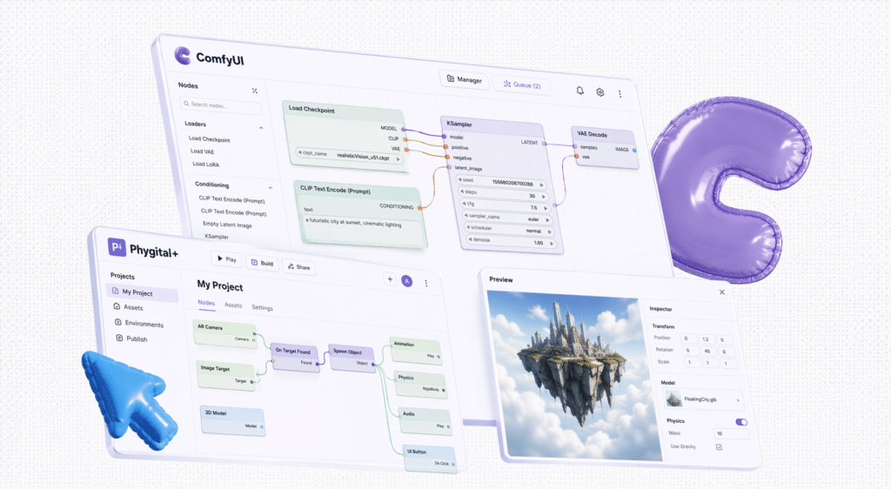Click the ComfyUI logo icon
Screen dimensions: 891x489
(x=183, y=56)
